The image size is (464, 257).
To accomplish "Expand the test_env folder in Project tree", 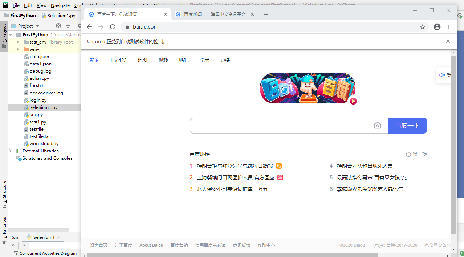I will tap(17, 42).
